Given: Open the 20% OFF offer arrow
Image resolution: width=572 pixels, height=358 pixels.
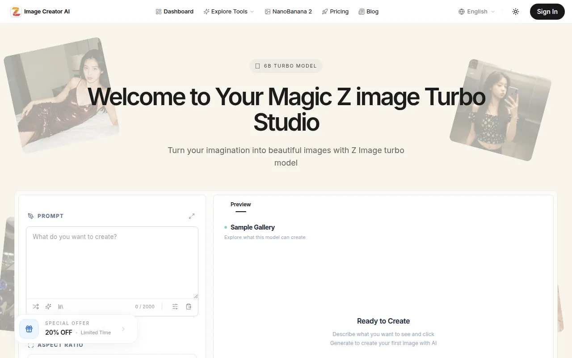Looking at the screenshot, I should (x=123, y=329).
